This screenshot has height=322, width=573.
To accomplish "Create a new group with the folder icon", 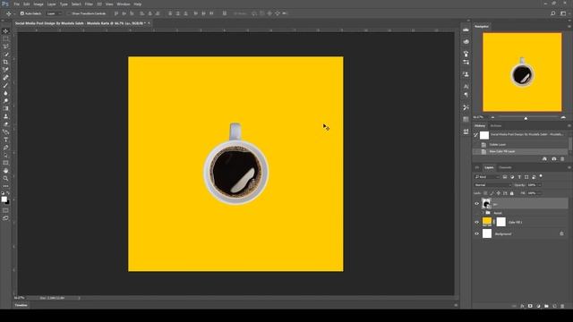I will click(x=546, y=306).
